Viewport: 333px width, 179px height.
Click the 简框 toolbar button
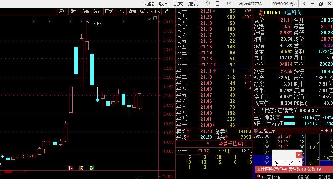coord(132,11)
